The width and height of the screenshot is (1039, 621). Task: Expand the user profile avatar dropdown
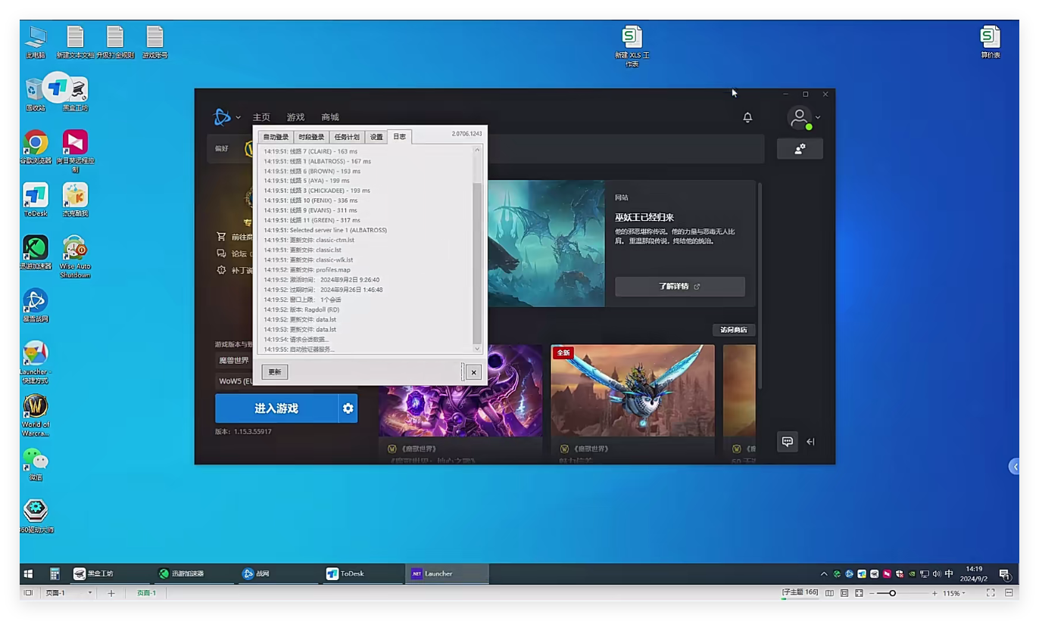(x=803, y=118)
